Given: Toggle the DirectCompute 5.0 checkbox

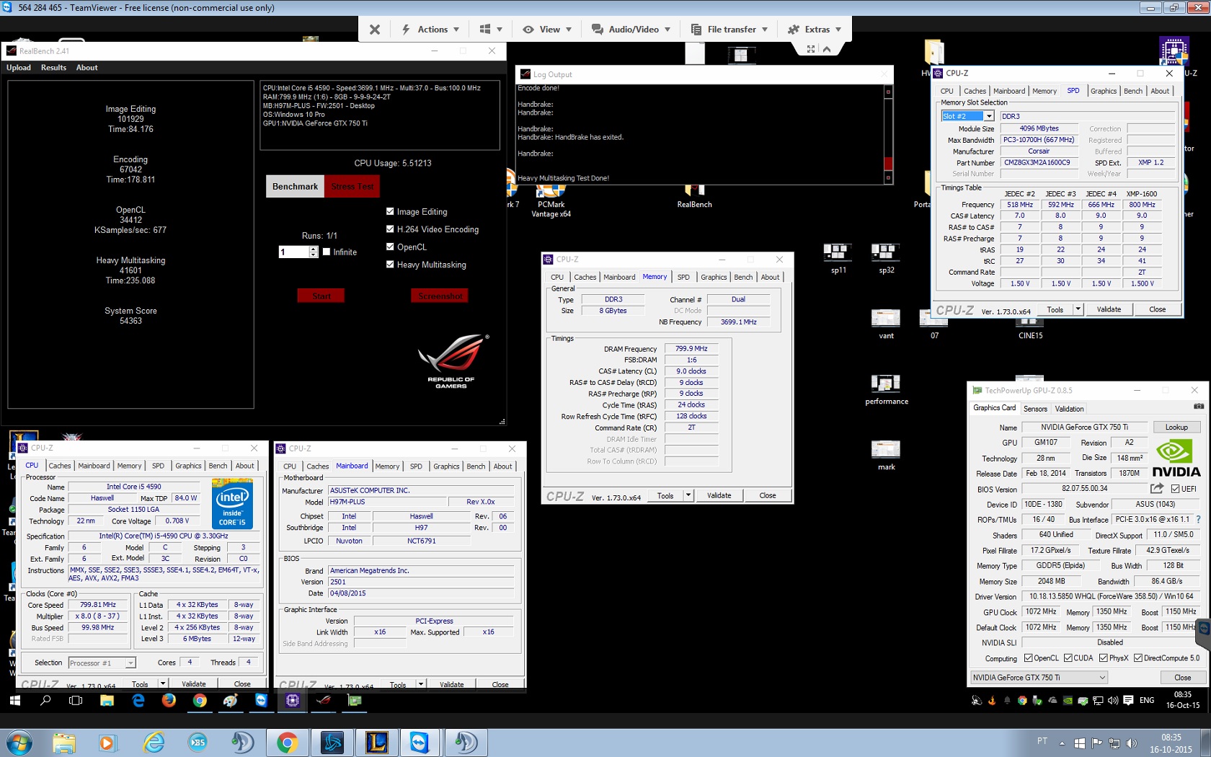Looking at the screenshot, I should click(1138, 658).
